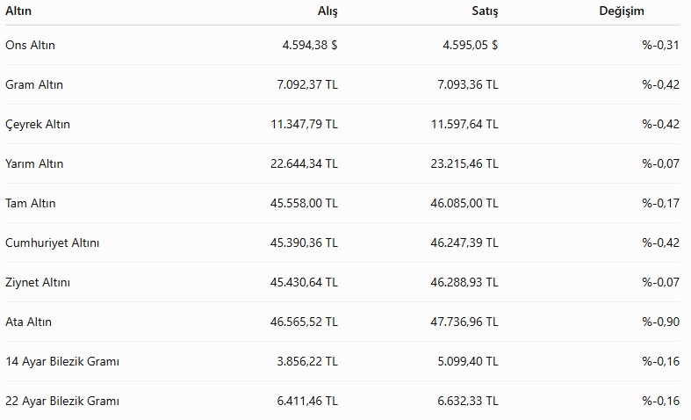691x420 pixels.
Task: Click 22 Ayar Bilezik Gramı label
Action: tap(62, 401)
